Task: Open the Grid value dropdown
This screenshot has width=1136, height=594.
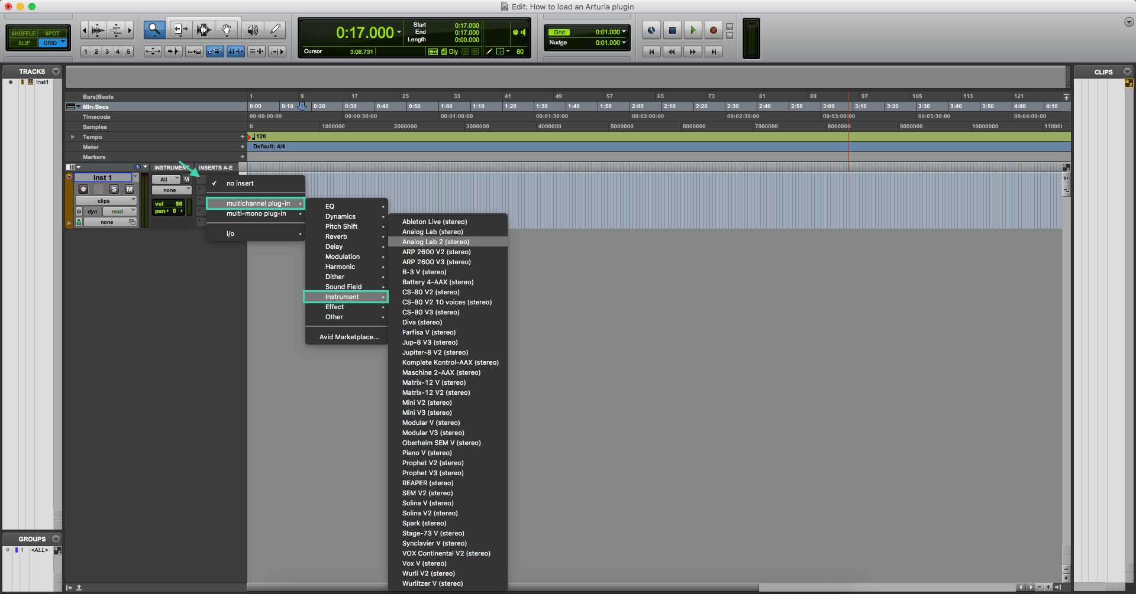Action: coord(624,32)
